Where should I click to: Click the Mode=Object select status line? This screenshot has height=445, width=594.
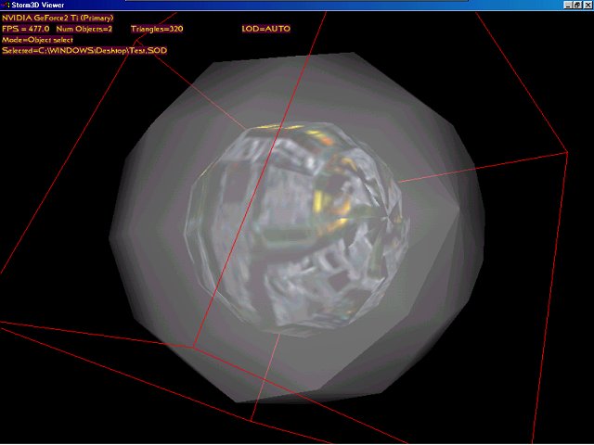[x=37, y=39]
